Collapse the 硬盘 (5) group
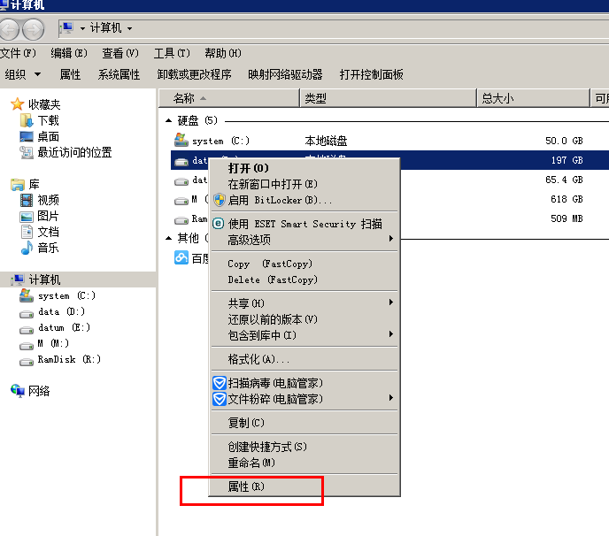Image resolution: width=609 pixels, height=536 pixels. click(168, 120)
